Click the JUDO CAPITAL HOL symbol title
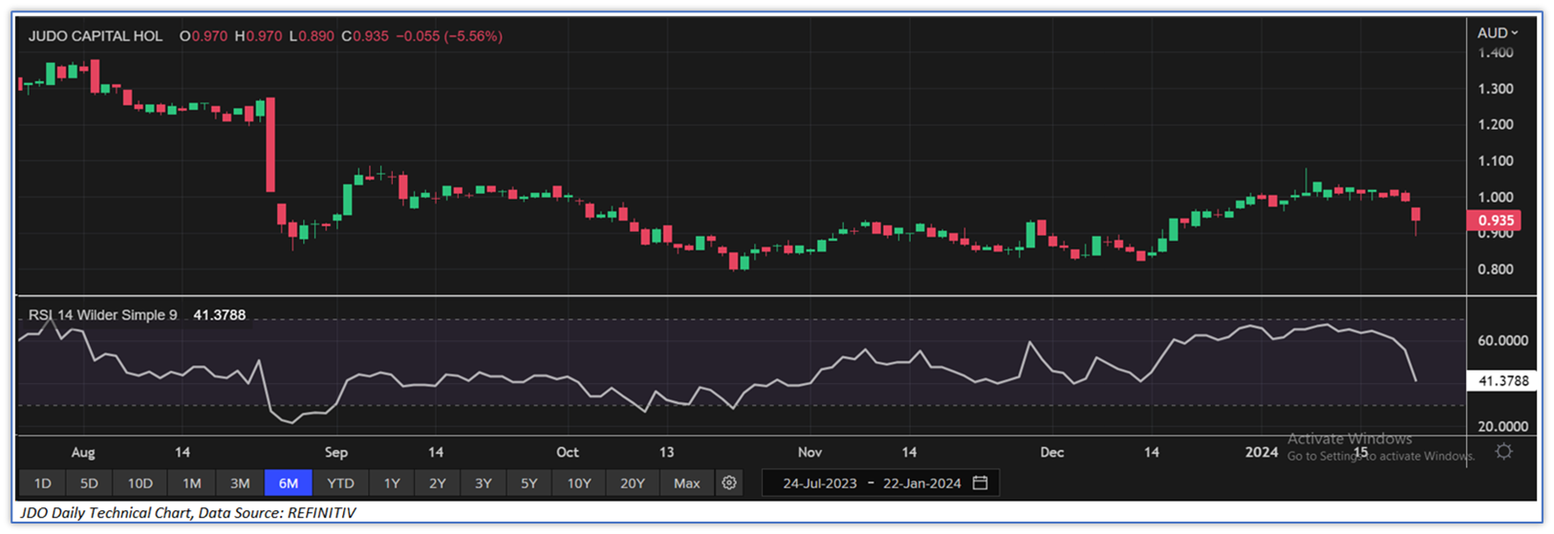The height and width of the screenshot is (534, 1554). click(x=96, y=36)
